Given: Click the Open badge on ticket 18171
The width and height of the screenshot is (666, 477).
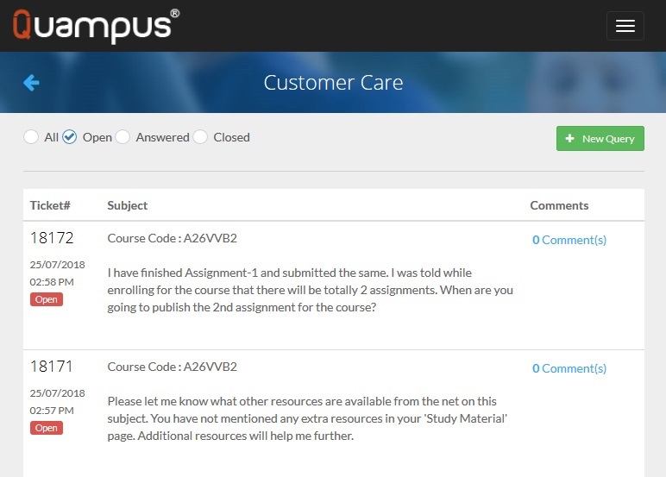Looking at the screenshot, I should 47,428.
